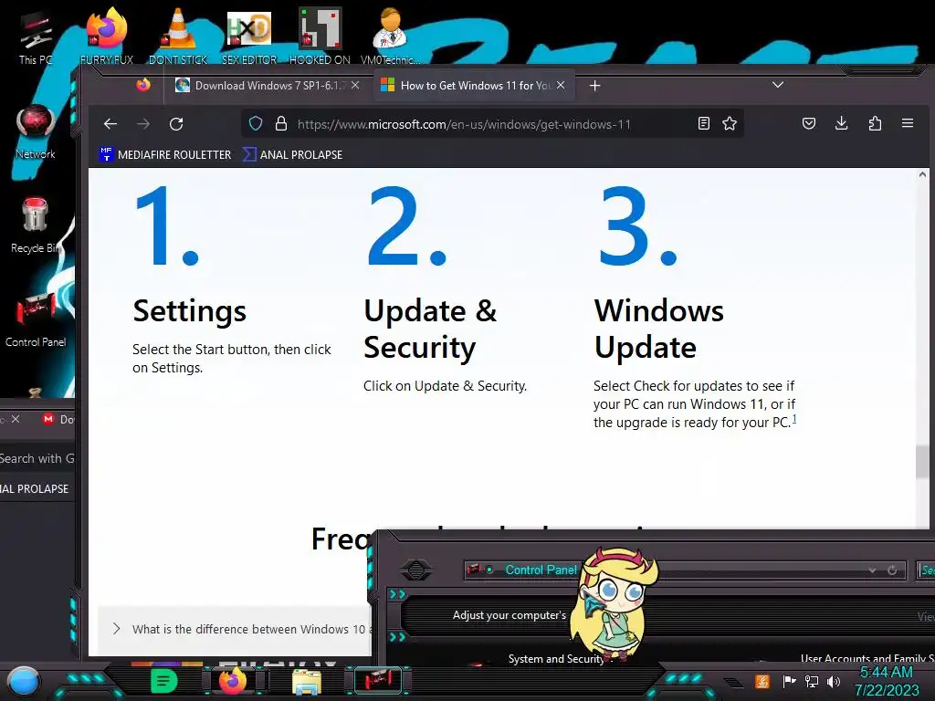Open the VM0Technic desktop shortcut
Screen dimensions: 935x701
pos(390,36)
